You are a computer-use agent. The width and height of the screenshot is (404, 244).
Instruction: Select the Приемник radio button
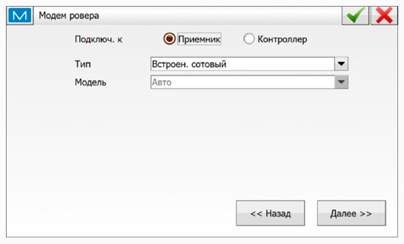169,39
